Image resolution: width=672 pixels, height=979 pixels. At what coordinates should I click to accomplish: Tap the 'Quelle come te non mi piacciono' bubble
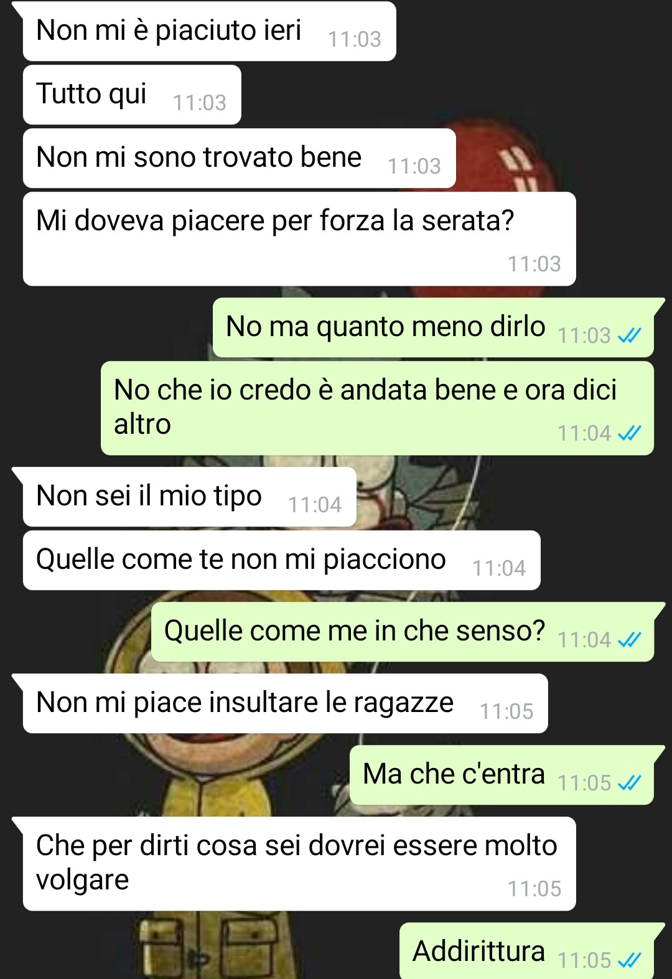coord(282,560)
